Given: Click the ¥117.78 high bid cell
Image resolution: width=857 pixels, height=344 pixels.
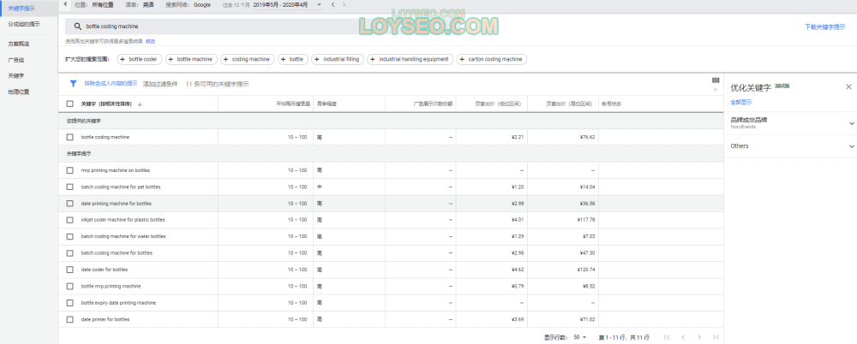Looking at the screenshot, I should point(586,220).
